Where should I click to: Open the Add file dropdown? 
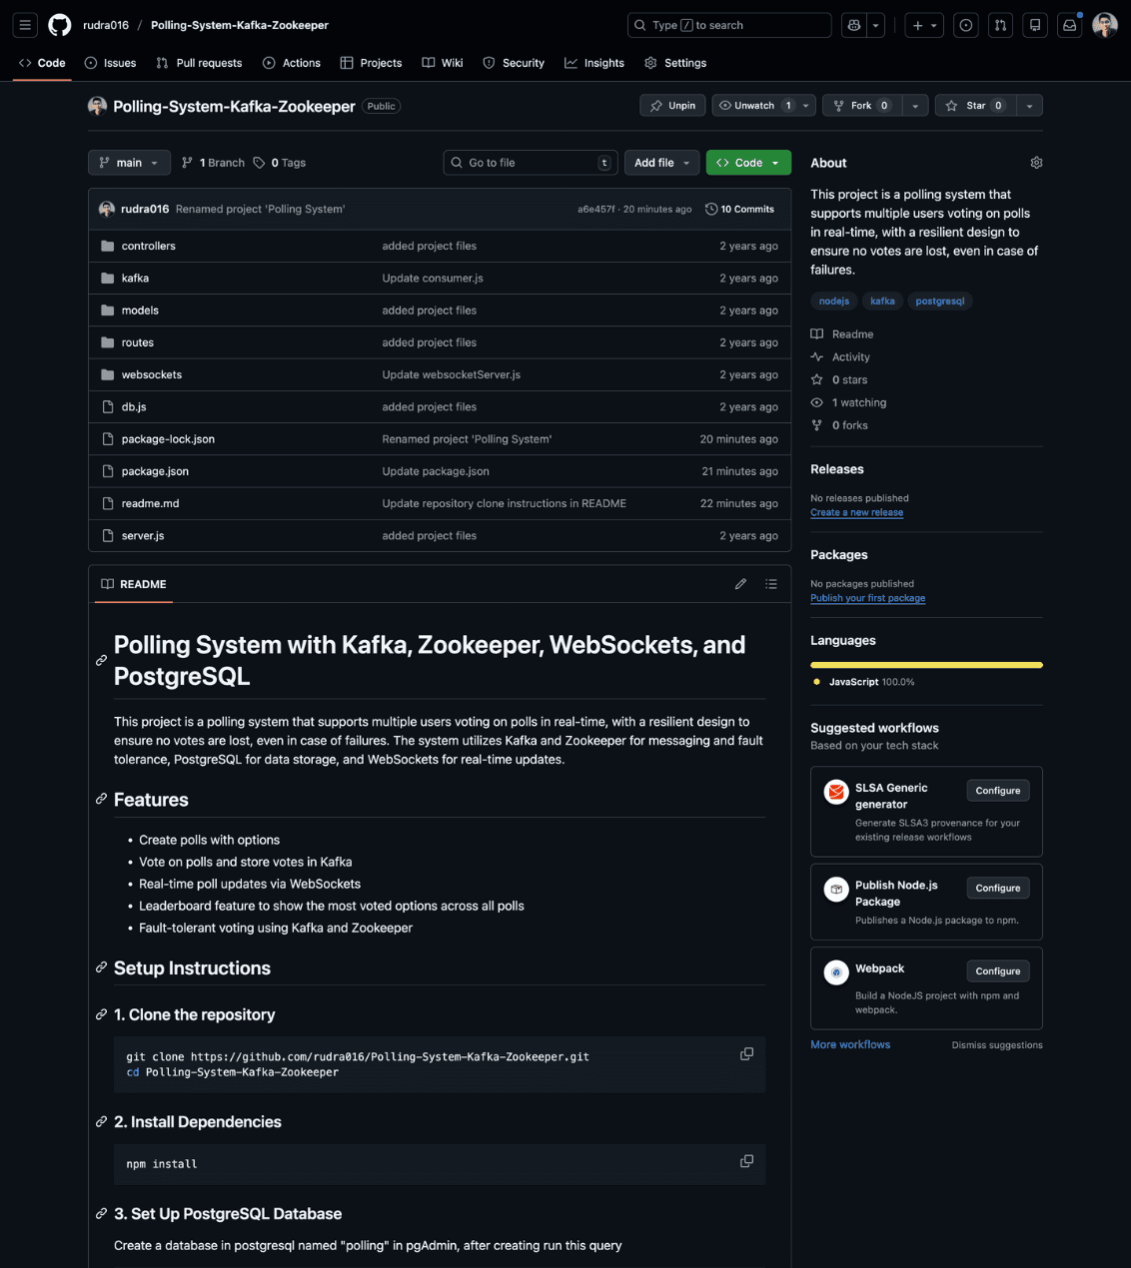tap(661, 163)
